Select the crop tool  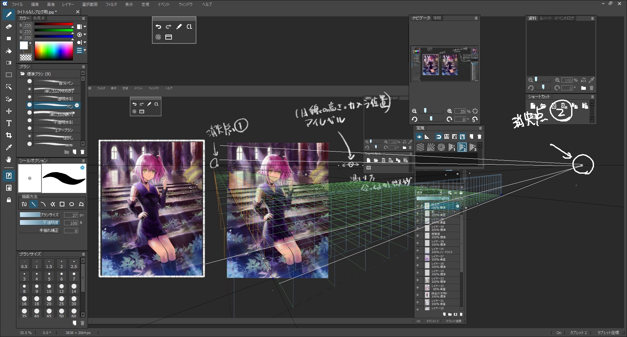[9, 135]
